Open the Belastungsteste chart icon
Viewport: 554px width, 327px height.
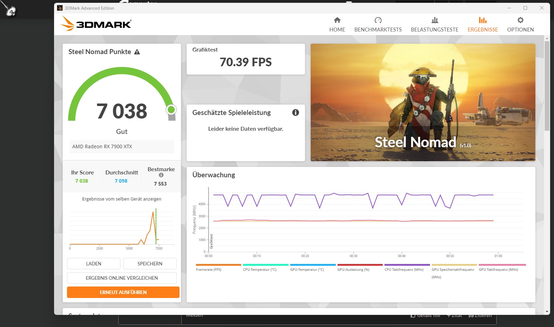[435, 20]
